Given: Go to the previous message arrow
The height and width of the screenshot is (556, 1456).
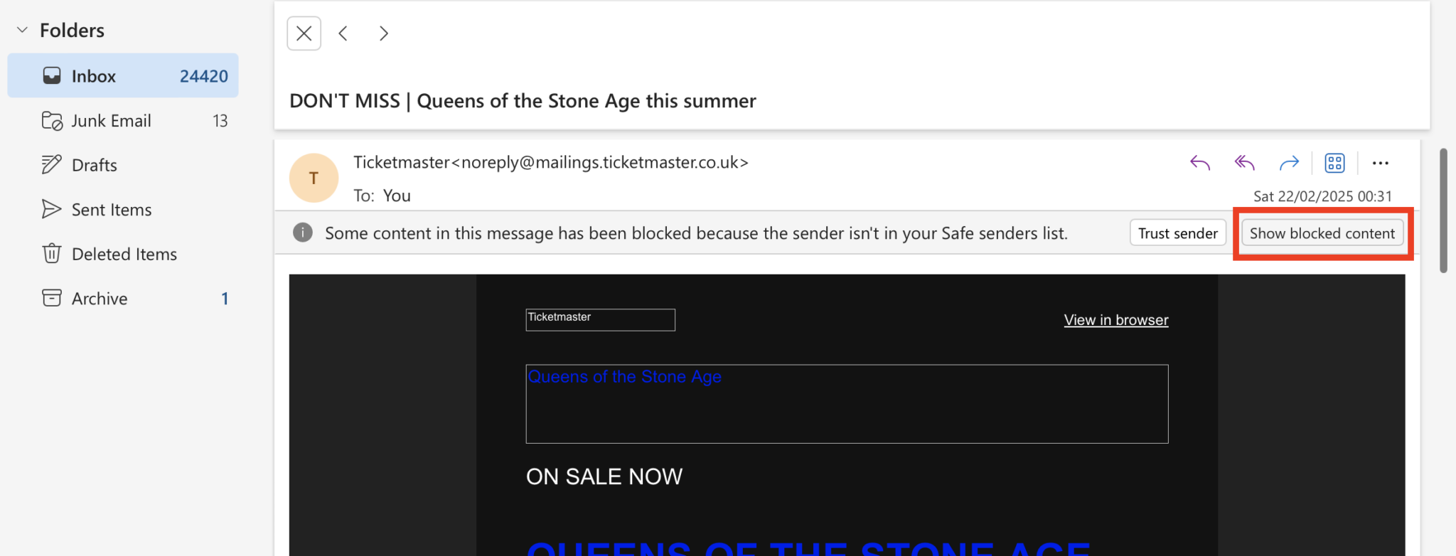Looking at the screenshot, I should click(343, 33).
